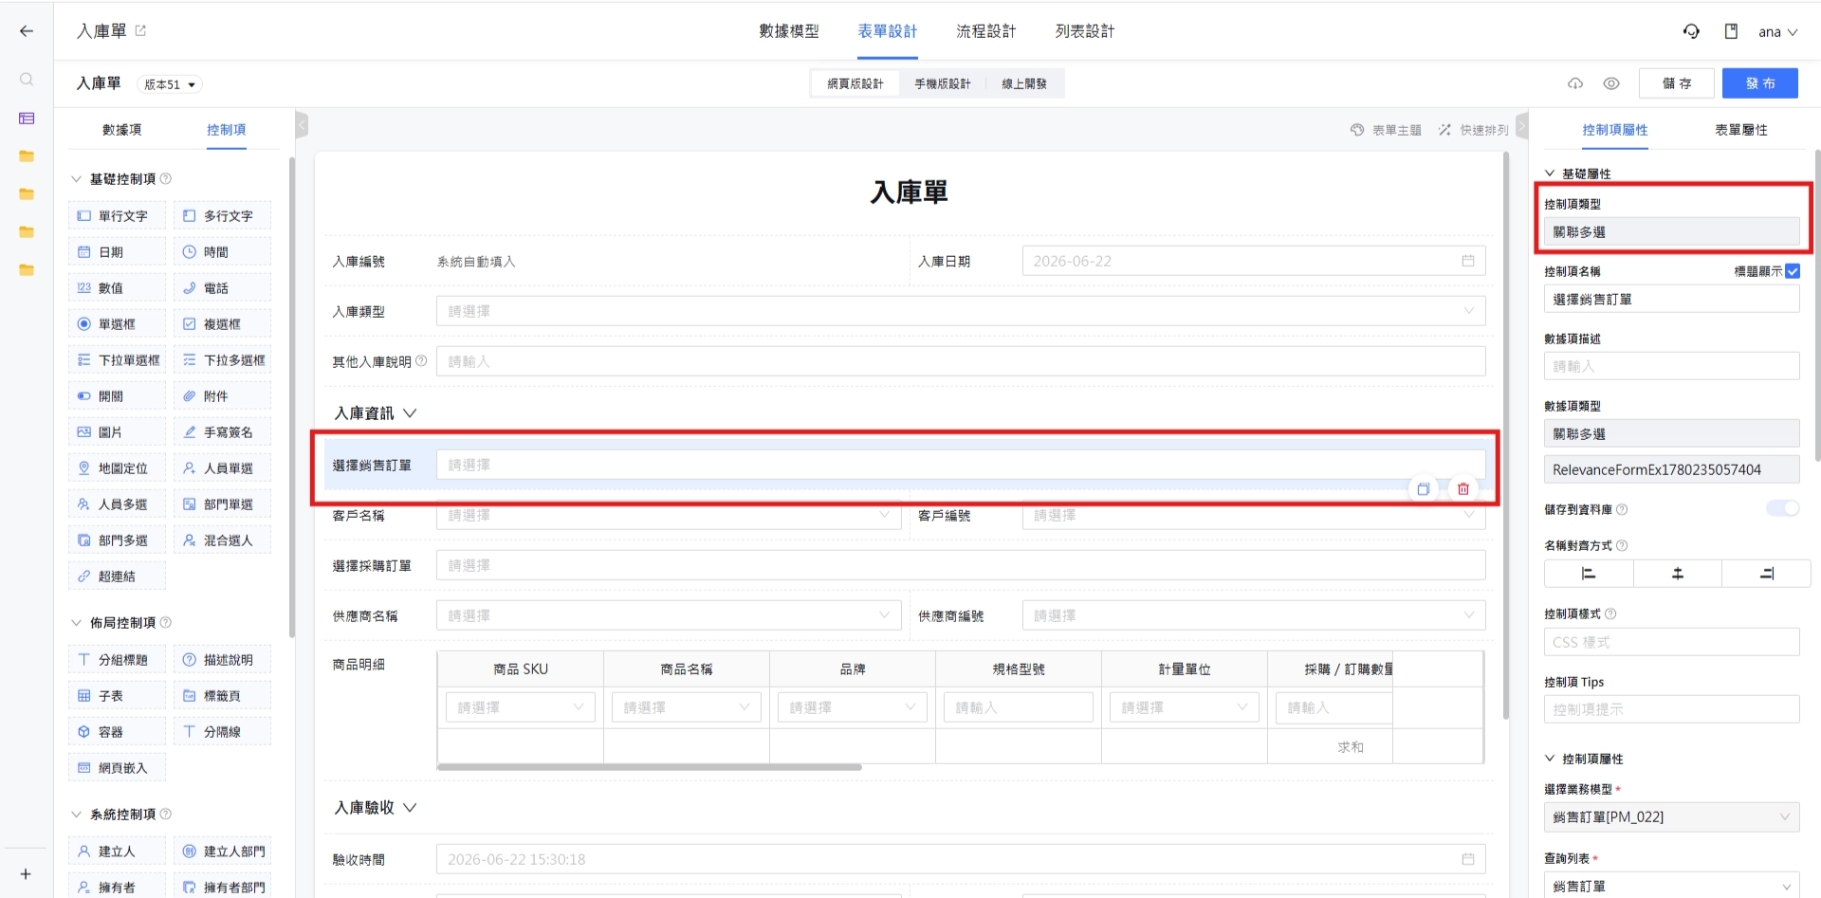Add a 時間 control
Viewport: 1821px width, 898px height.
tap(222, 251)
